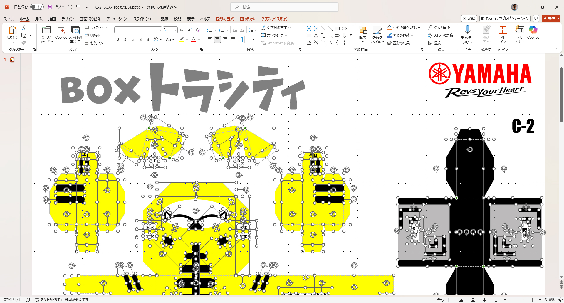Open the ファイル tab
Image resolution: width=564 pixels, height=303 pixels.
pos(9,19)
